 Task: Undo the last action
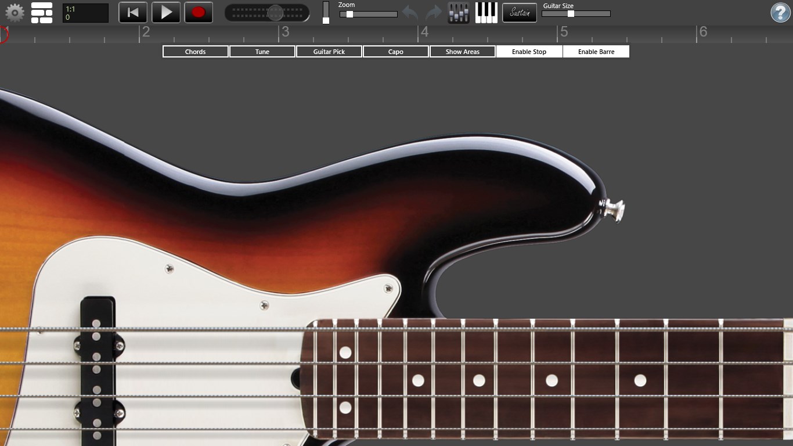tap(410, 13)
